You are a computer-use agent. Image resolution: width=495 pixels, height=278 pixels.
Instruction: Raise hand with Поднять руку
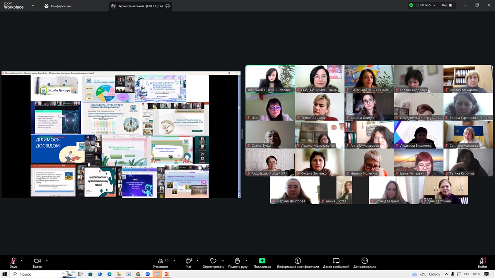click(x=237, y=261)
